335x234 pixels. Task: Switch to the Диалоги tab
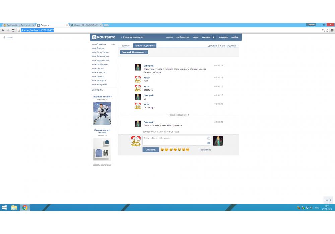126,45
